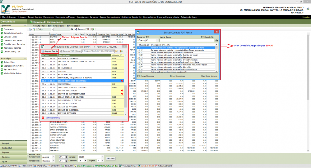Open Importar Compra y Venta menu
This screenshot has width=311, height=168.
coord(168,17)
